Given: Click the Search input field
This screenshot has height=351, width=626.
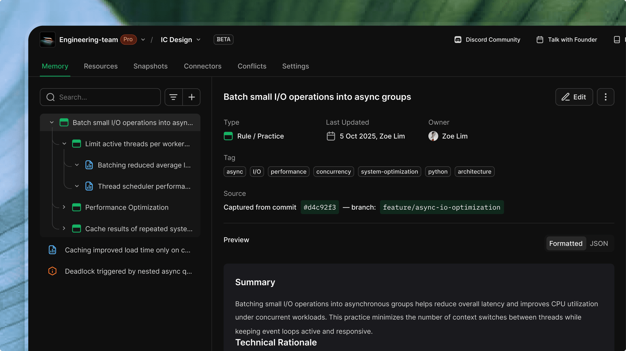Looking at the screenshot, I should point(105,97).
